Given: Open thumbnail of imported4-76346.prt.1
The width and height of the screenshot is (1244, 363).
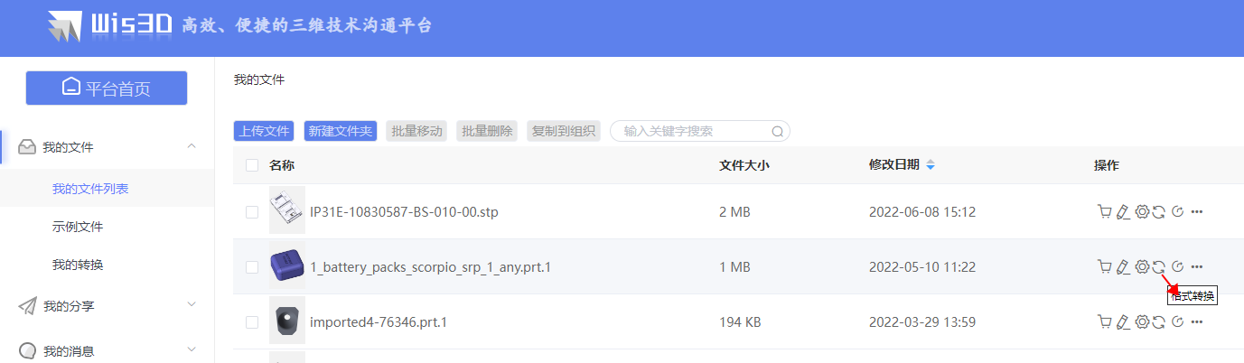Looking at the screenshot, I should 287,321.
